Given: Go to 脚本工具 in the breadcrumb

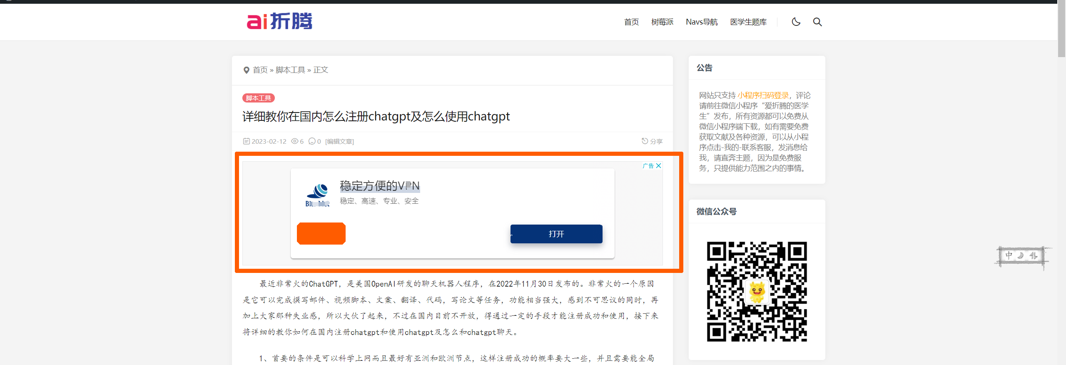Looking at the screenshot, I should click(290, 70).
